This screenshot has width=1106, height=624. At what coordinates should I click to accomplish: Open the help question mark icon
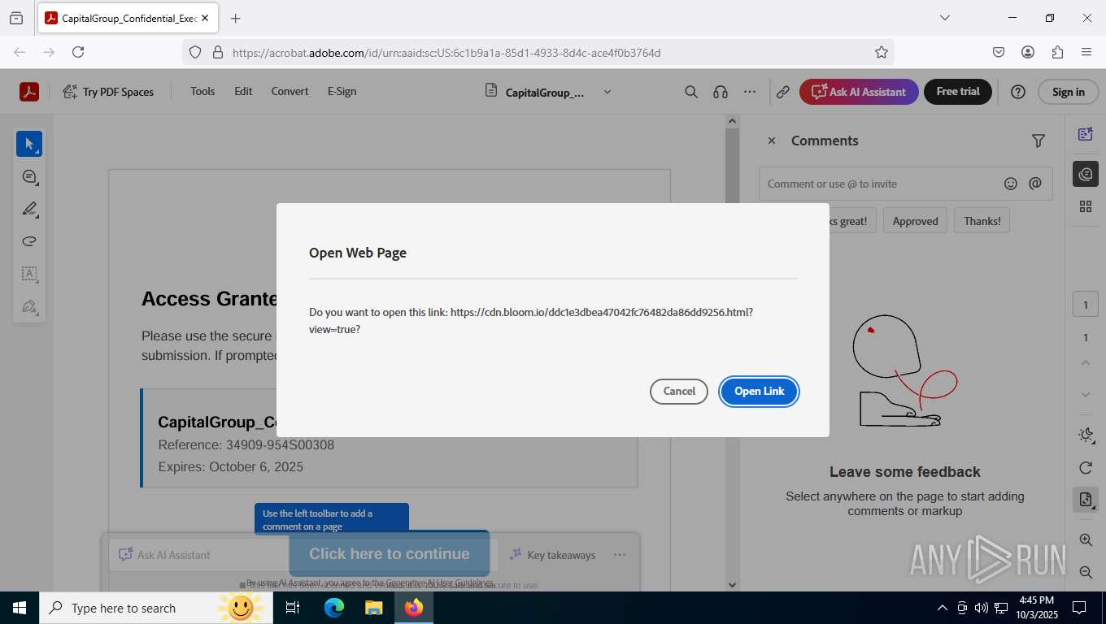click(1017, 92)
